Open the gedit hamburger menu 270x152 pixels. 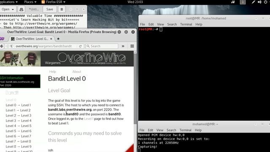(x=62, y=9)
